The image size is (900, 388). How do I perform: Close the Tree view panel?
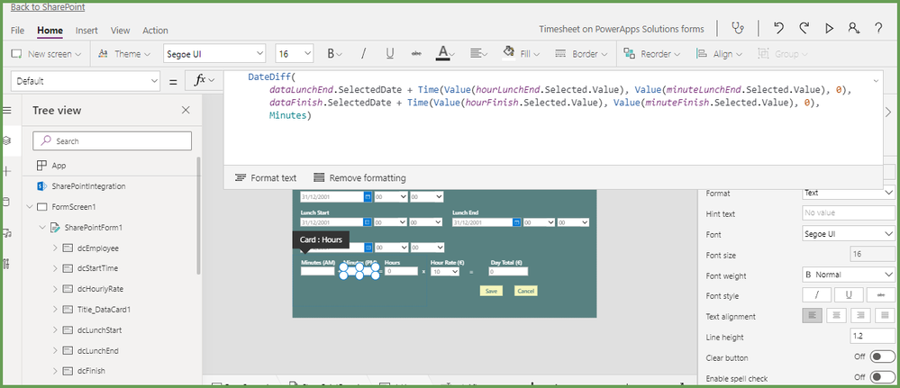[186, 110]
